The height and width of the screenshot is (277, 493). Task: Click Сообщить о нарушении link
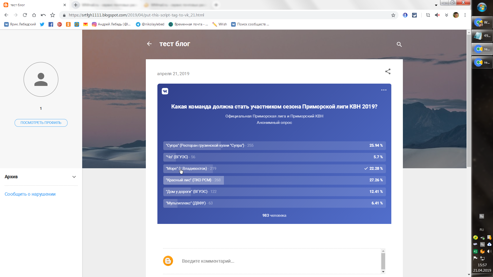[x=30, y=194]
